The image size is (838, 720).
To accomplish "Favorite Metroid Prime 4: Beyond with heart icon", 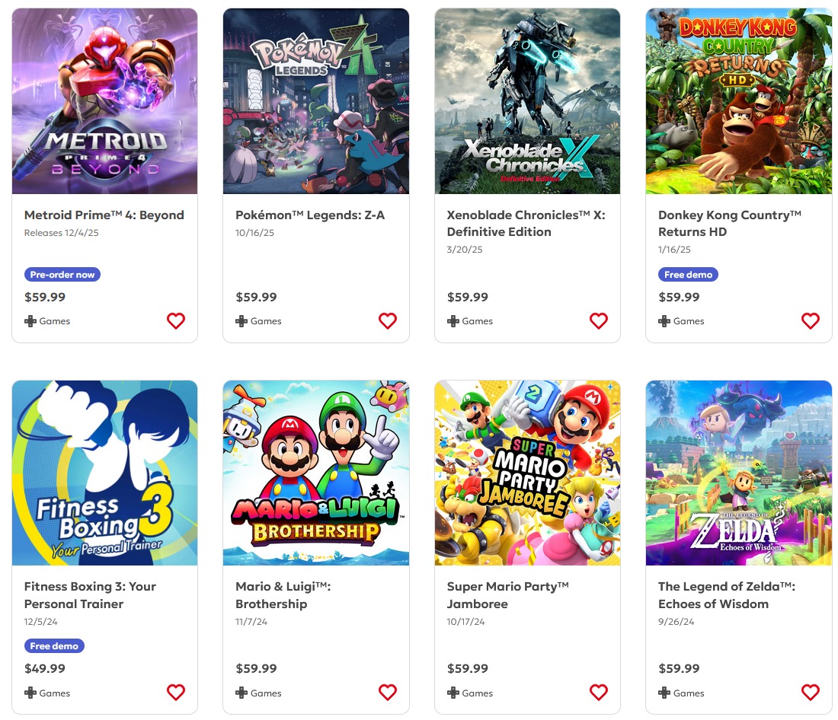I will pyautogui.click(x=176, y=321).
